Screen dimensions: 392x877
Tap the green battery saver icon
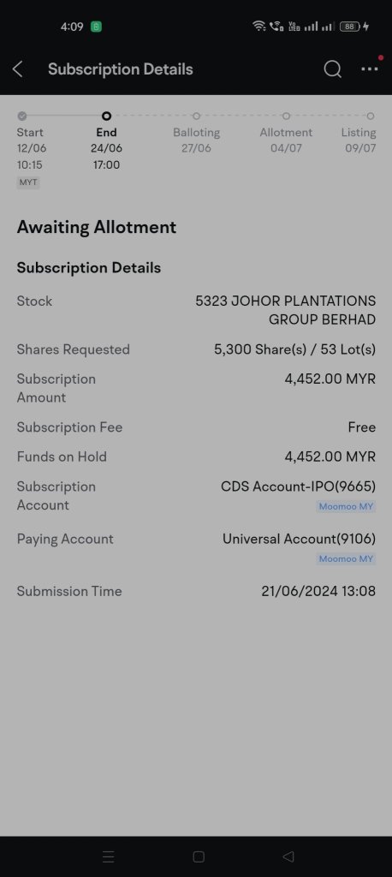pos(96,27)
